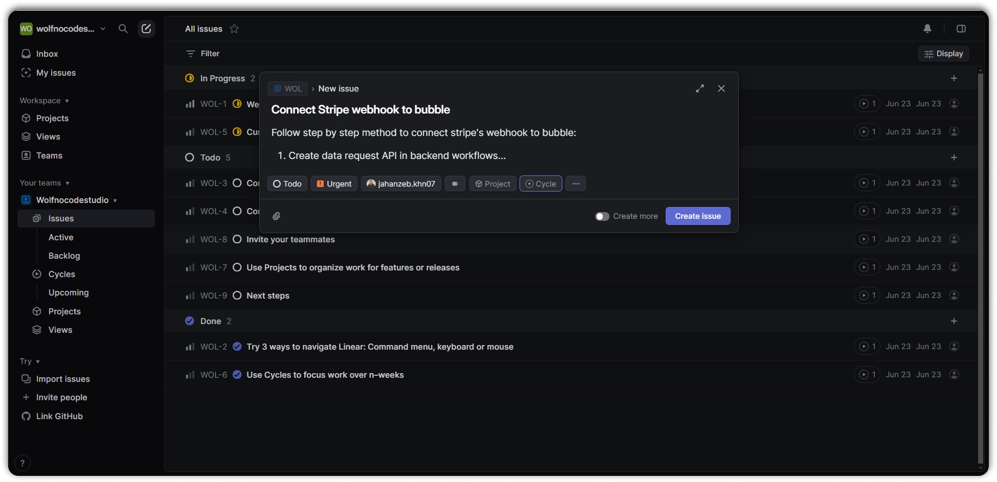Toggle the right sidebar panel icon
This screenshot has width=997, height=482.
[x=961, y=29]
